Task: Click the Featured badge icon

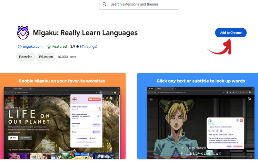Action: click(49, 47)
